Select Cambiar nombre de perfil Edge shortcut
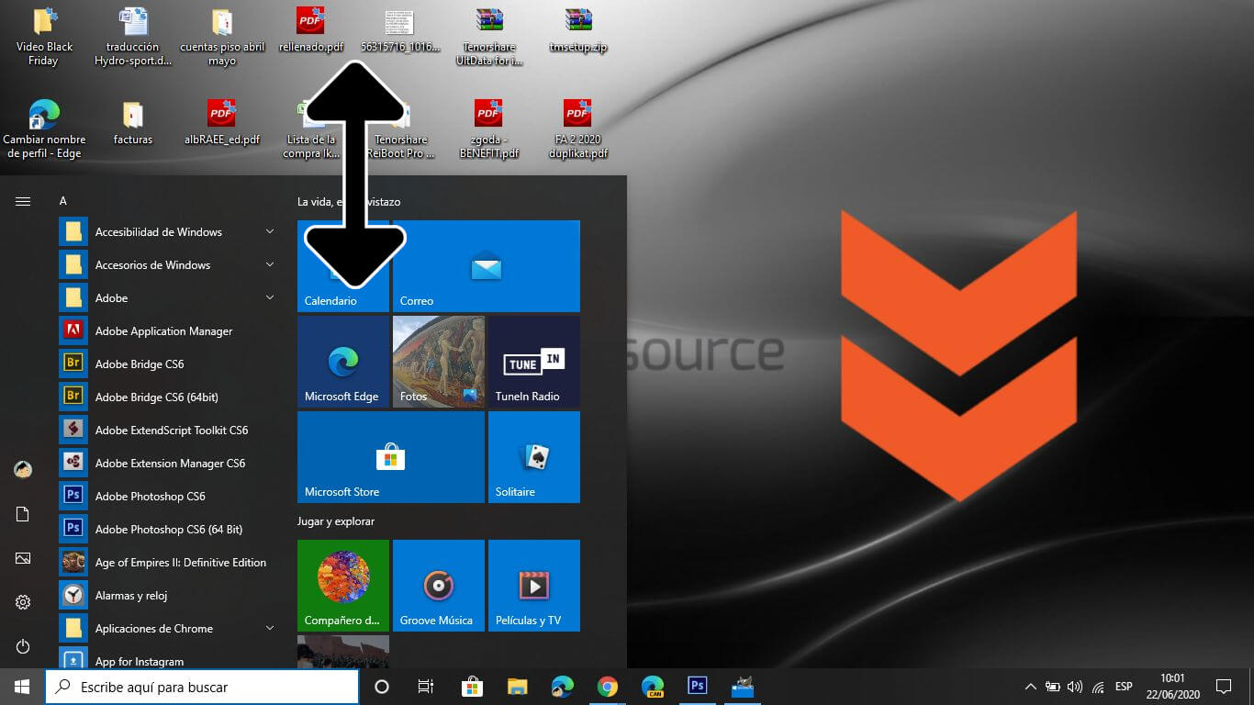The width and height of the screenshot is (1254, 705). click(43, 129)
